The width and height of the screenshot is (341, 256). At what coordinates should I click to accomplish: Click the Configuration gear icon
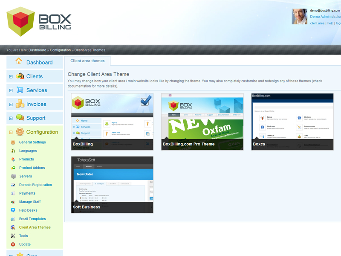(20, 131)
